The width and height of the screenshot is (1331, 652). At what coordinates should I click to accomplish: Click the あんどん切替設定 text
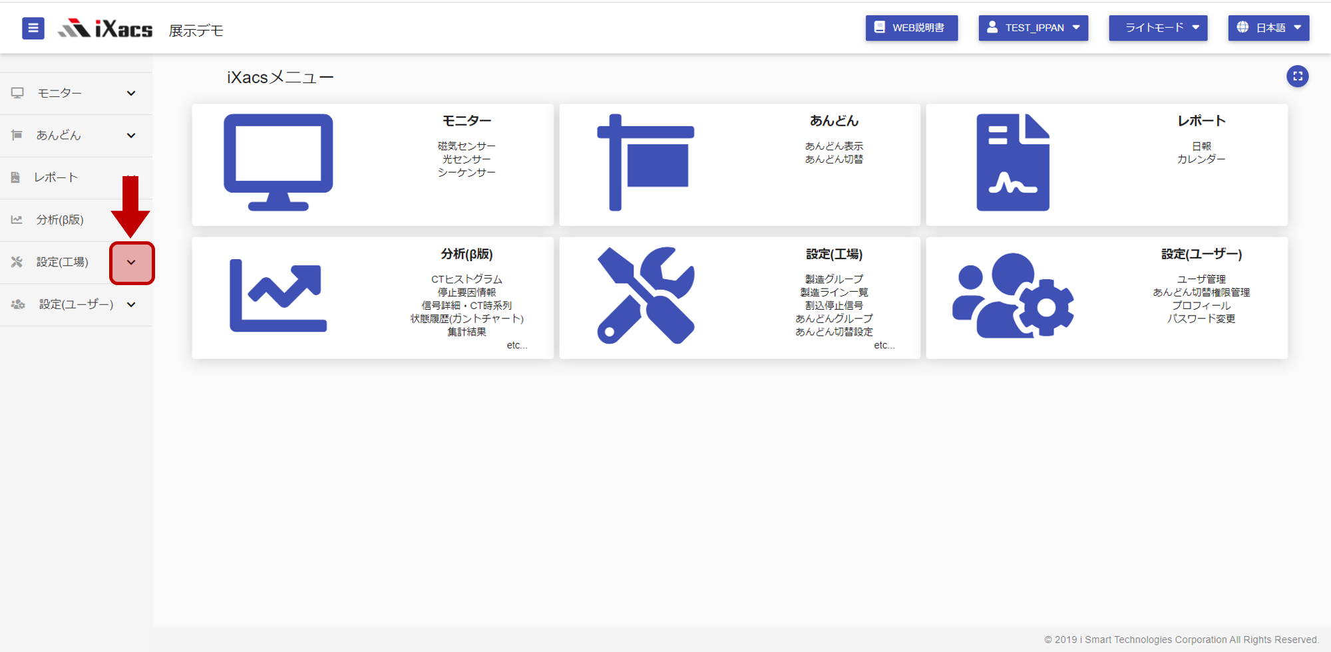click(x=834, y=332)
